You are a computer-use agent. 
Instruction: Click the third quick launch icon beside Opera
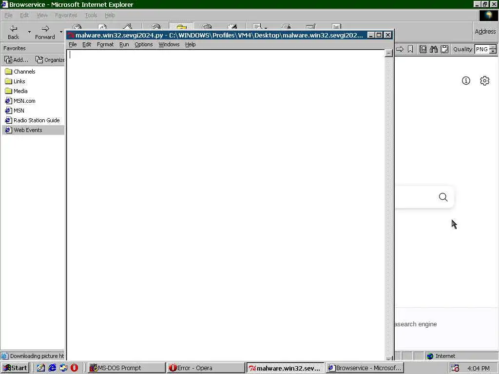point(63,368)
